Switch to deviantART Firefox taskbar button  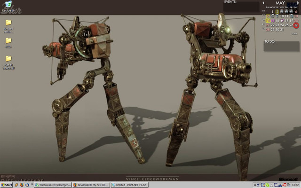(91, 185)
